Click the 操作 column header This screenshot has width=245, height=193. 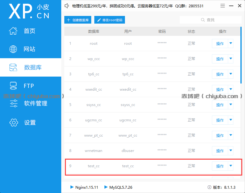click(x=223, y=32)
